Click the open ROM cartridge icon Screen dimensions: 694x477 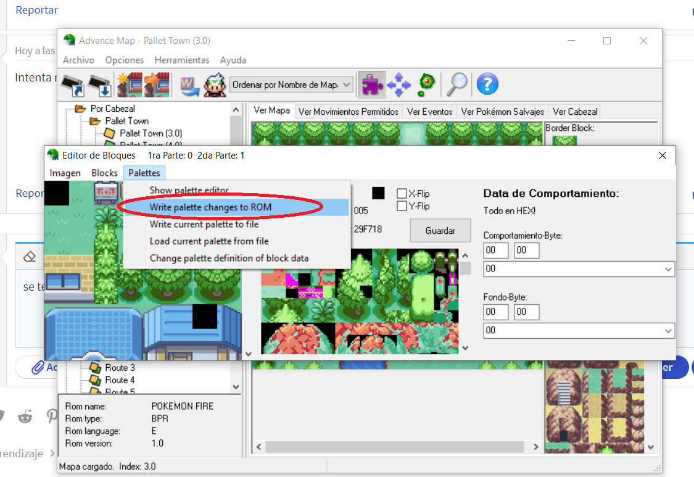(73, 85)
